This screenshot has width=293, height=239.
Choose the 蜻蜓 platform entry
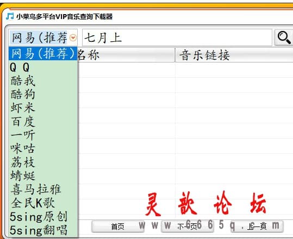[43, 175]
